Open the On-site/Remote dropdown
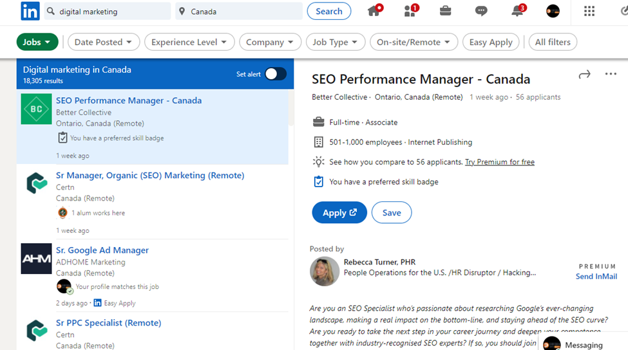The height and width of the screenshot is (350, 628). click(414, 42)
